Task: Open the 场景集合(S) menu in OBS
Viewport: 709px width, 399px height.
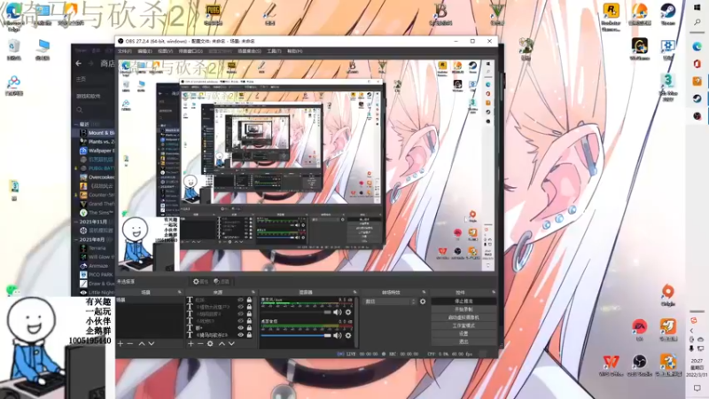Action: click(249, 51)
